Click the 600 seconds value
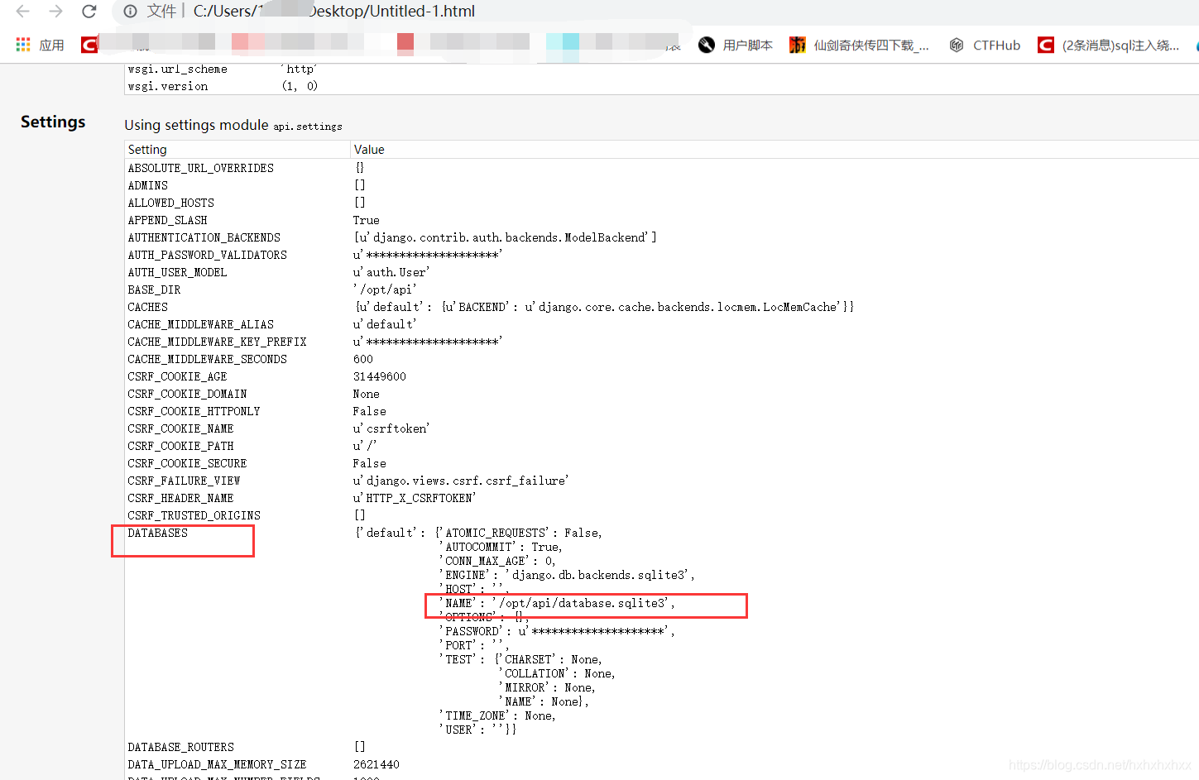 [x=363, y=359]
